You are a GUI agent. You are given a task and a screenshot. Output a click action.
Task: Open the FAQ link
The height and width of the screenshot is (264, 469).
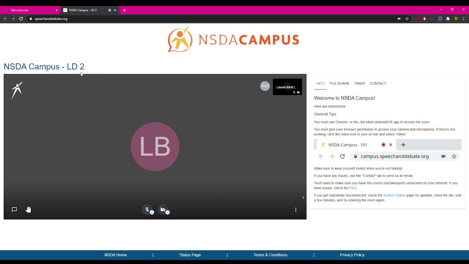point(353,188)
